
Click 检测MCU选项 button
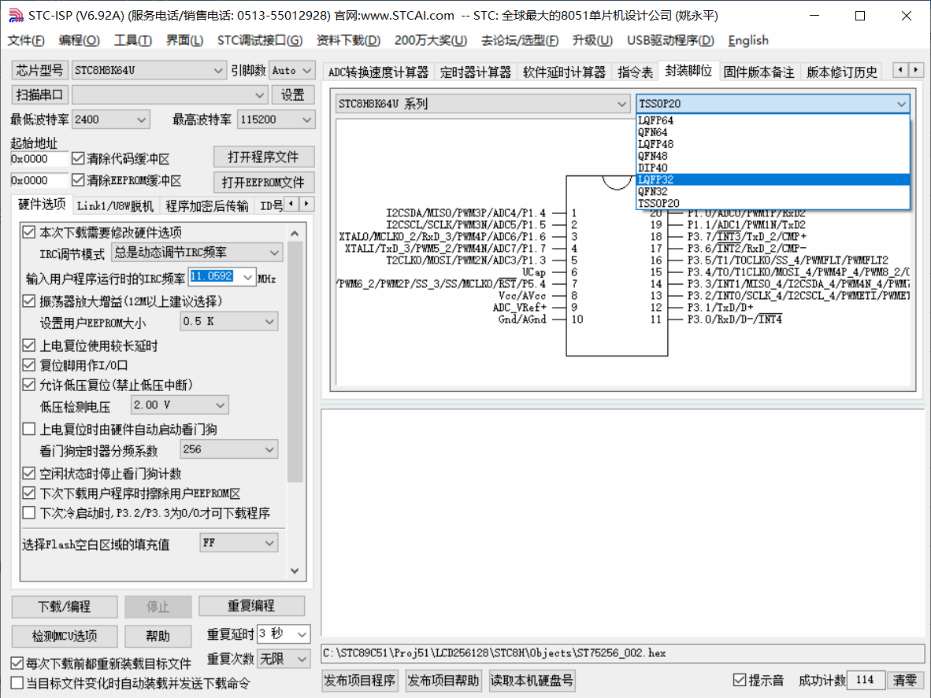(x=64, y=637)
